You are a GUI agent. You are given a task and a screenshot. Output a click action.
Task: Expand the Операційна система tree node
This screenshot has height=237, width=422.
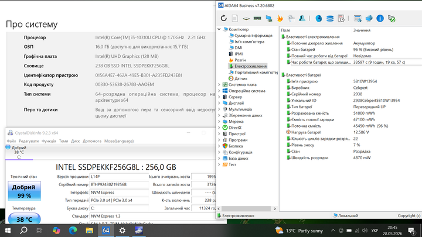(x=219, y=91)
